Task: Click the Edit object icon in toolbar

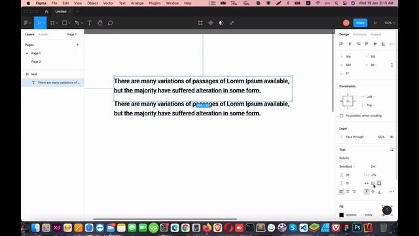Action: pyautogui.click(x=200, y=23)
